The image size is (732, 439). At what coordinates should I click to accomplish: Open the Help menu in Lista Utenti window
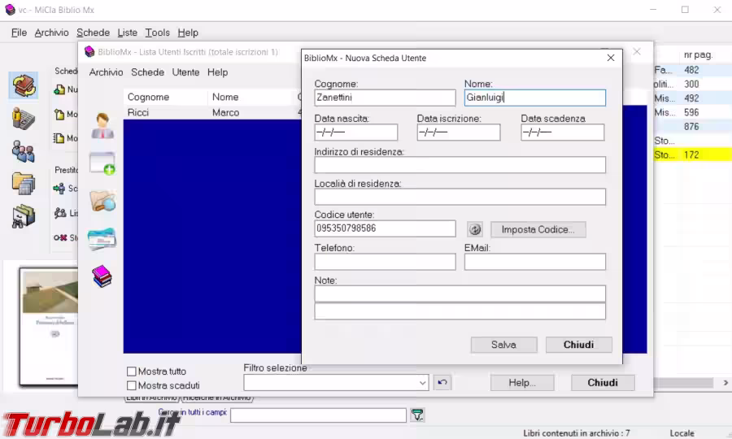click(x=217, y=72)
